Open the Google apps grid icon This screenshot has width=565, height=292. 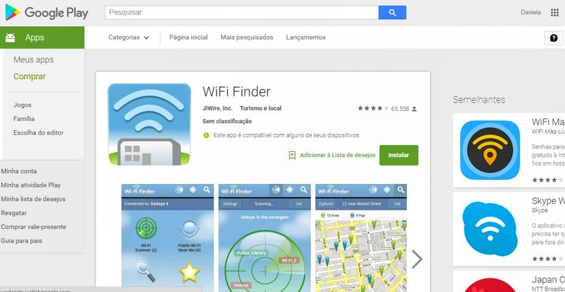(x=555, y=12)
